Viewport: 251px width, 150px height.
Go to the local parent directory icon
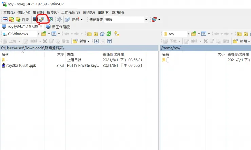click(x=89, y=34)
